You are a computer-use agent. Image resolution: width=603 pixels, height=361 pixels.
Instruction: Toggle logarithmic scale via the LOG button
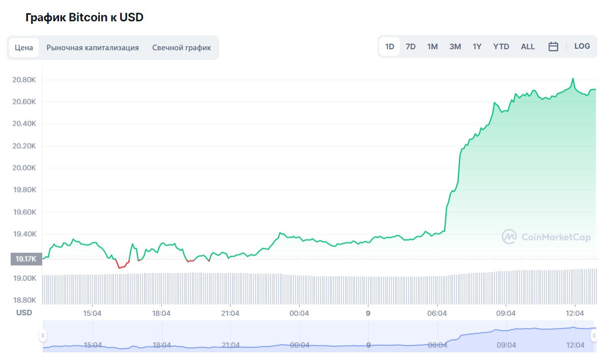[582, 46]
